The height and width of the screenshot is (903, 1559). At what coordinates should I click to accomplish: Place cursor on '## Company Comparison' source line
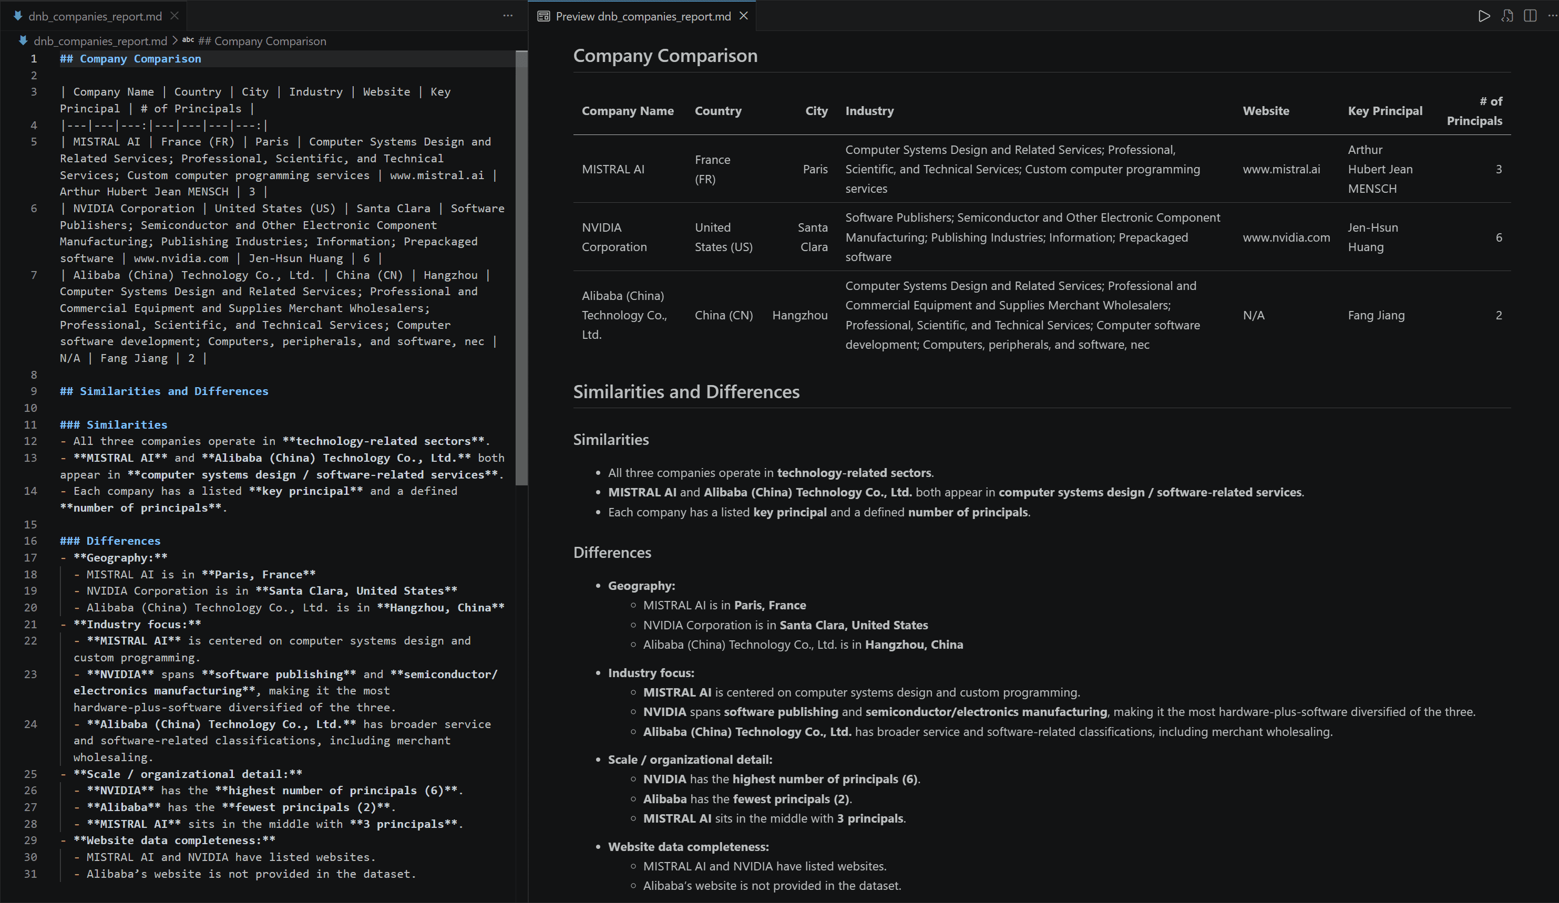tap(130, 59)
